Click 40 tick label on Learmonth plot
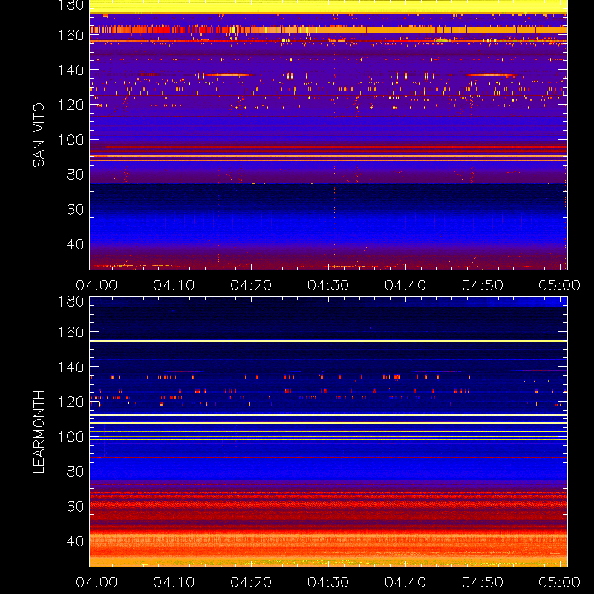The image size is (594, 594). [x=76, y=541]
